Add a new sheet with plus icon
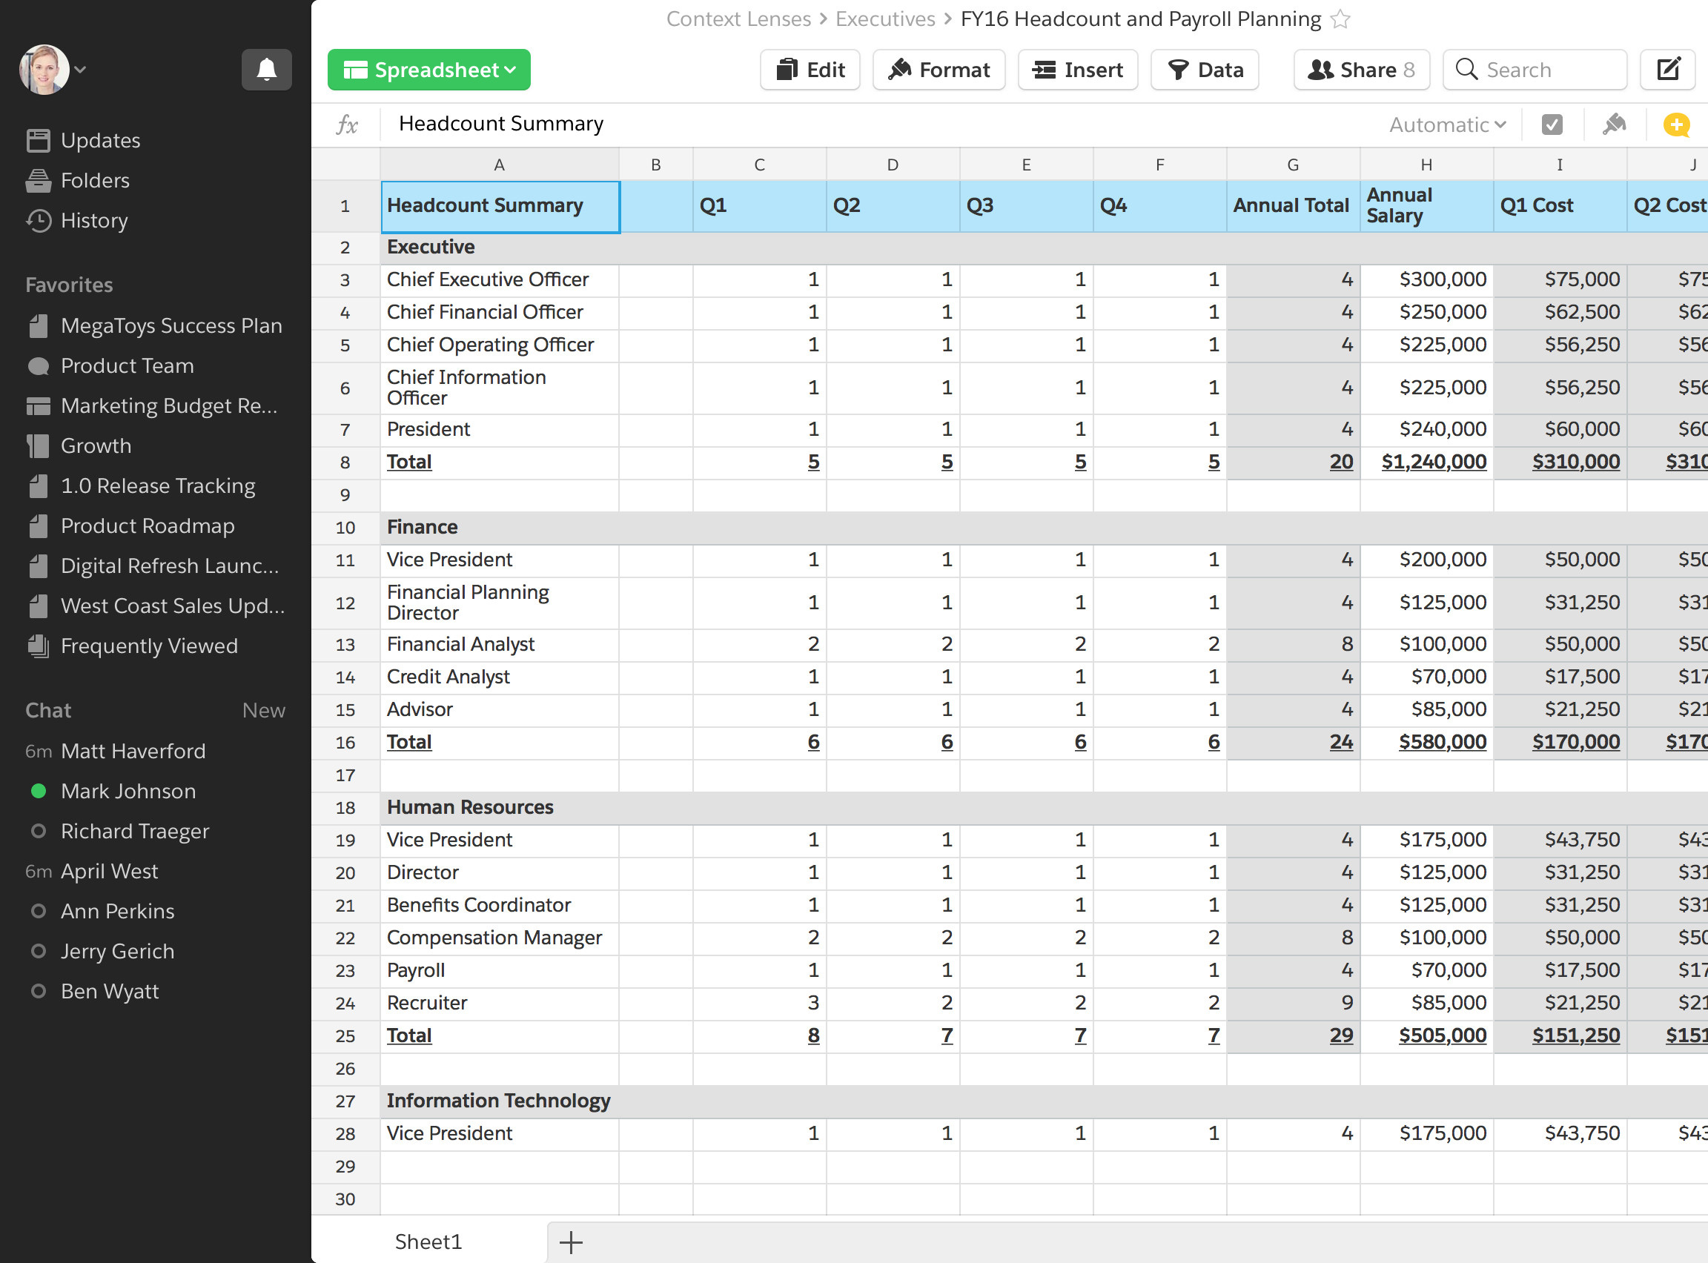Viewport: 1708px width, 1263px height. point(570,1242)
